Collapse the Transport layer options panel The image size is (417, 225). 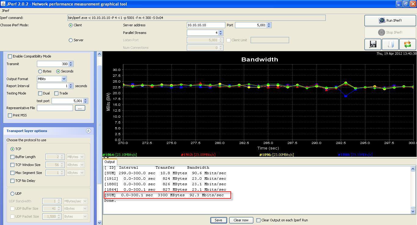(88, 131)
